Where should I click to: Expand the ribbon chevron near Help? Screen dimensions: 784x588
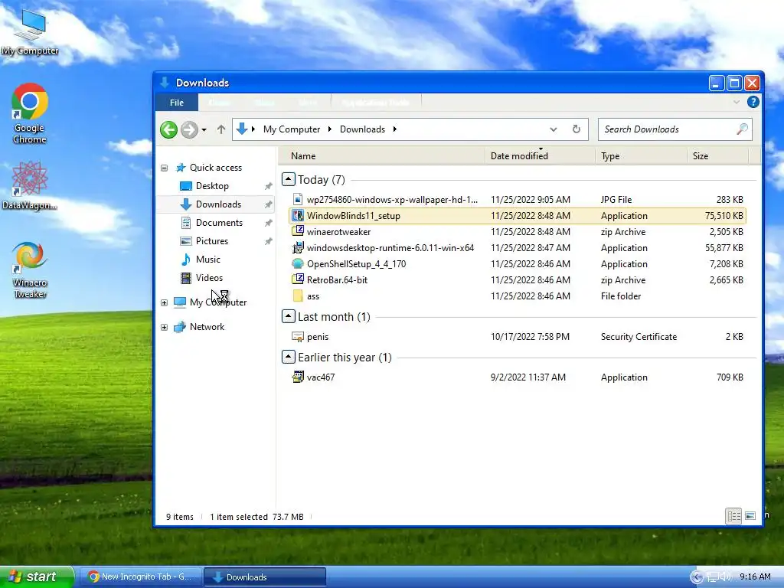tap(736, 102)
